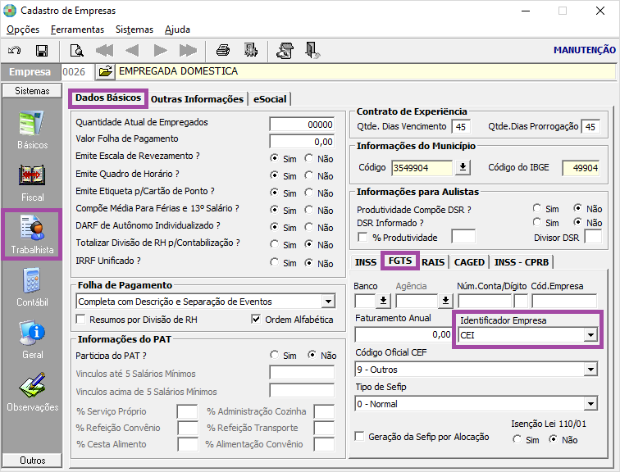Click the Qtde.Dias Prorrogação field

pos(590,127)
